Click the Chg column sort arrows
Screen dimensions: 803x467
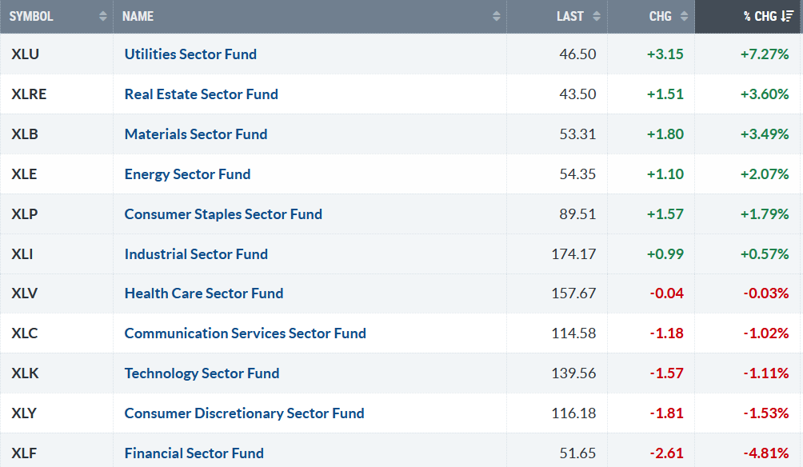(x=685, y=16)
